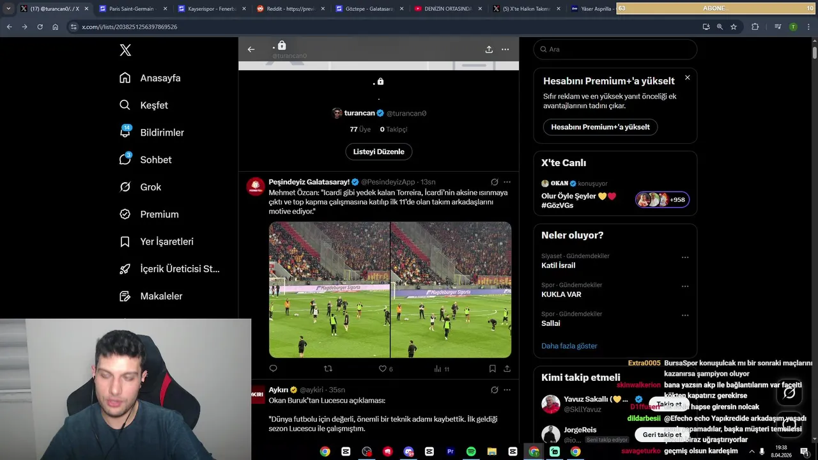Open Anasayfa home page
This screenshot has height=460, width=818.
click(x=150, y=78)
